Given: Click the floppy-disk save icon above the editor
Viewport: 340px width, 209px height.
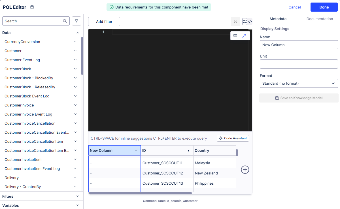Looking at the screenshot, I should [235, 22].
